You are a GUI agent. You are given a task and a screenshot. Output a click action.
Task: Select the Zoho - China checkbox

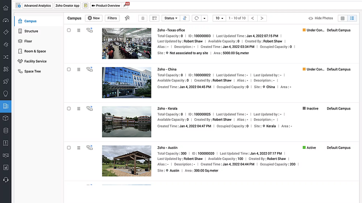click(x=69, y=69)
